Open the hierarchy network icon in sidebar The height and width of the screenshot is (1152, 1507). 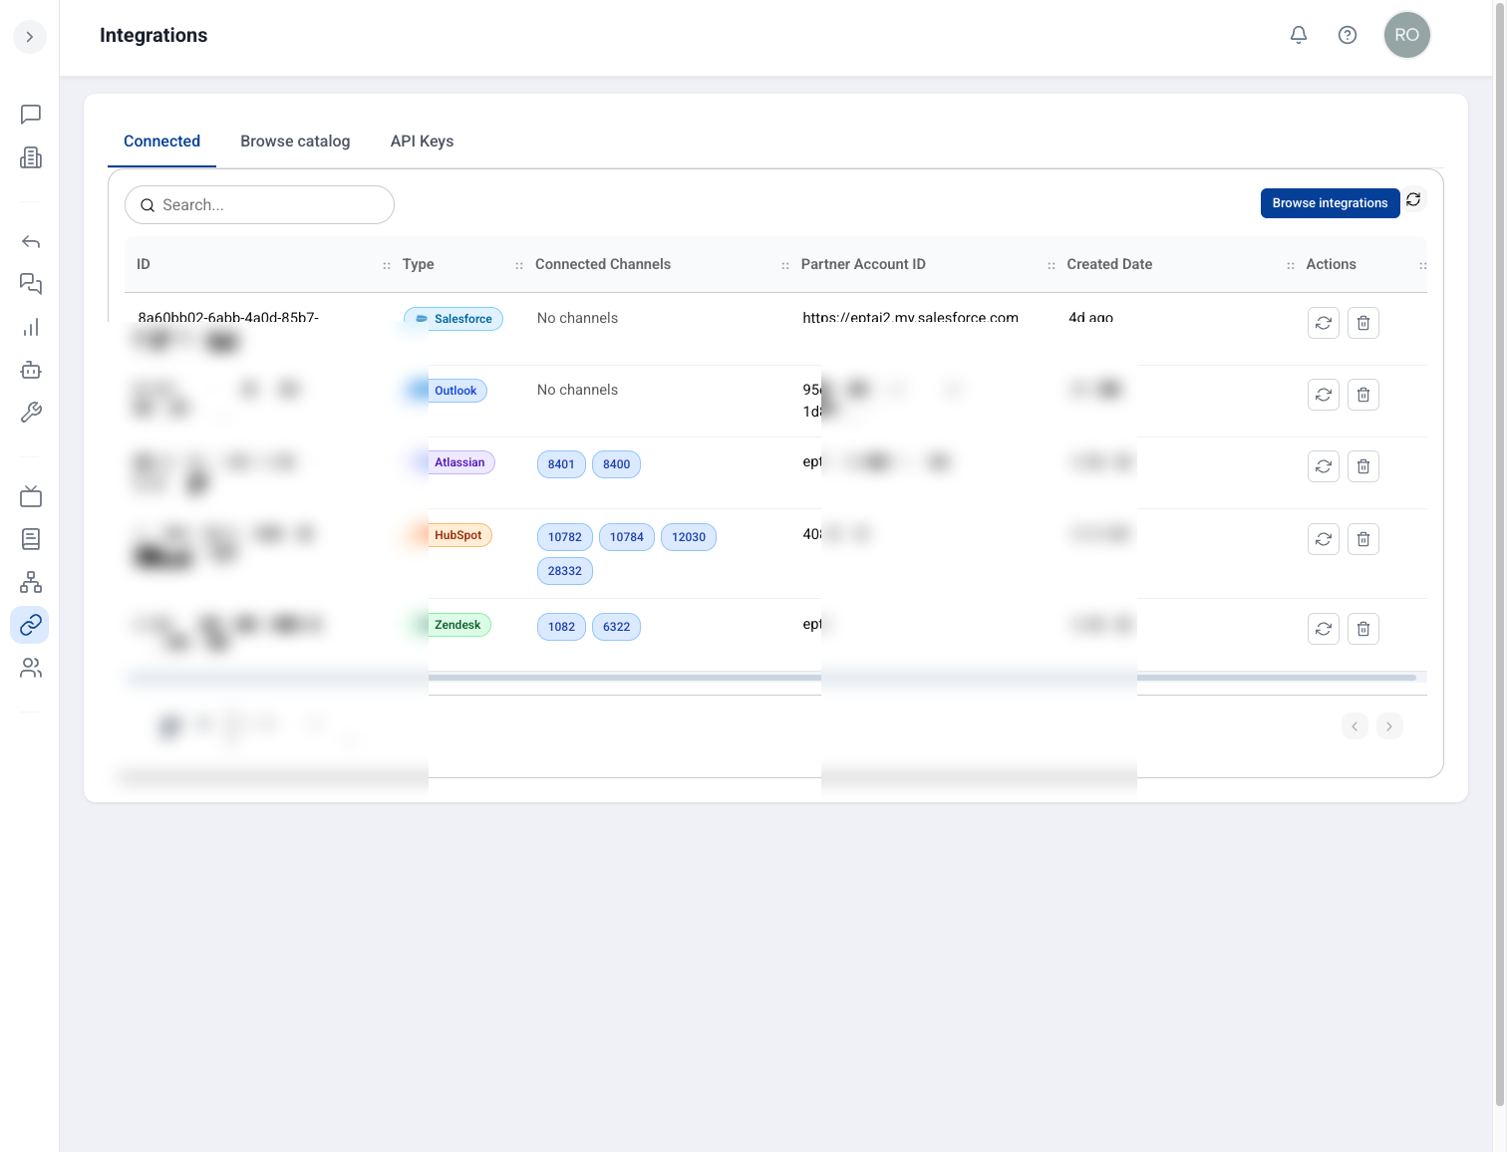pyautogui.click(x=31, y=582)
